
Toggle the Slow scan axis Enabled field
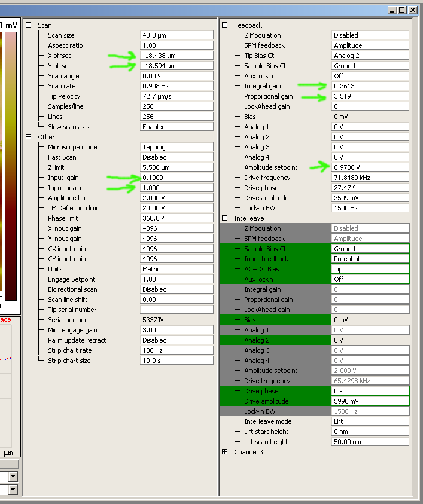(x=176, y=127)
